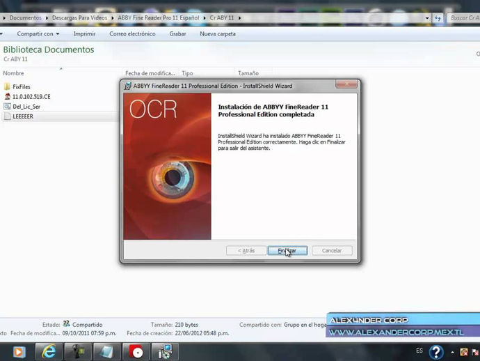Click Imprimir in the Explorer toolbar
480x361 pixels.
[84, 33]
